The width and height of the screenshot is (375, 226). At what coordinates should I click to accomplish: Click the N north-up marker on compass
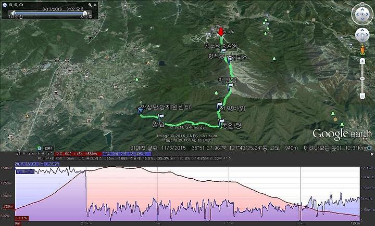click(x=362, y=4)
